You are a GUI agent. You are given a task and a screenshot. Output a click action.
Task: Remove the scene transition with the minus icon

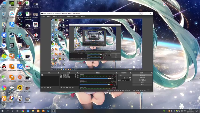pyautogui.click(x=127, y=78)
